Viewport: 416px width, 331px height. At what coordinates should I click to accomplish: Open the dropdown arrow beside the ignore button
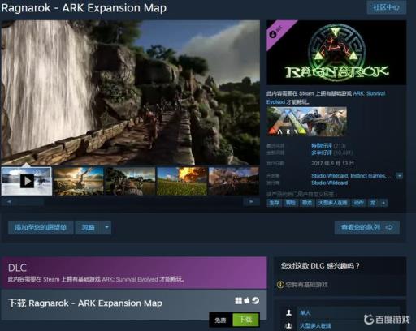click(x=106, y=227)
